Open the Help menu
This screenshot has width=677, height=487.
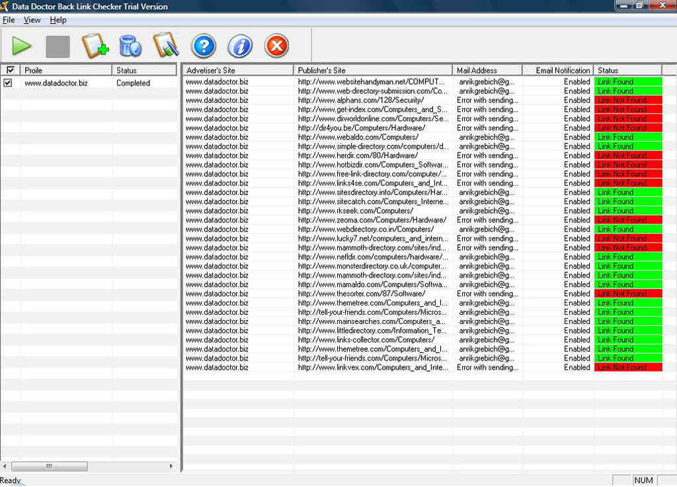(58, 20)
